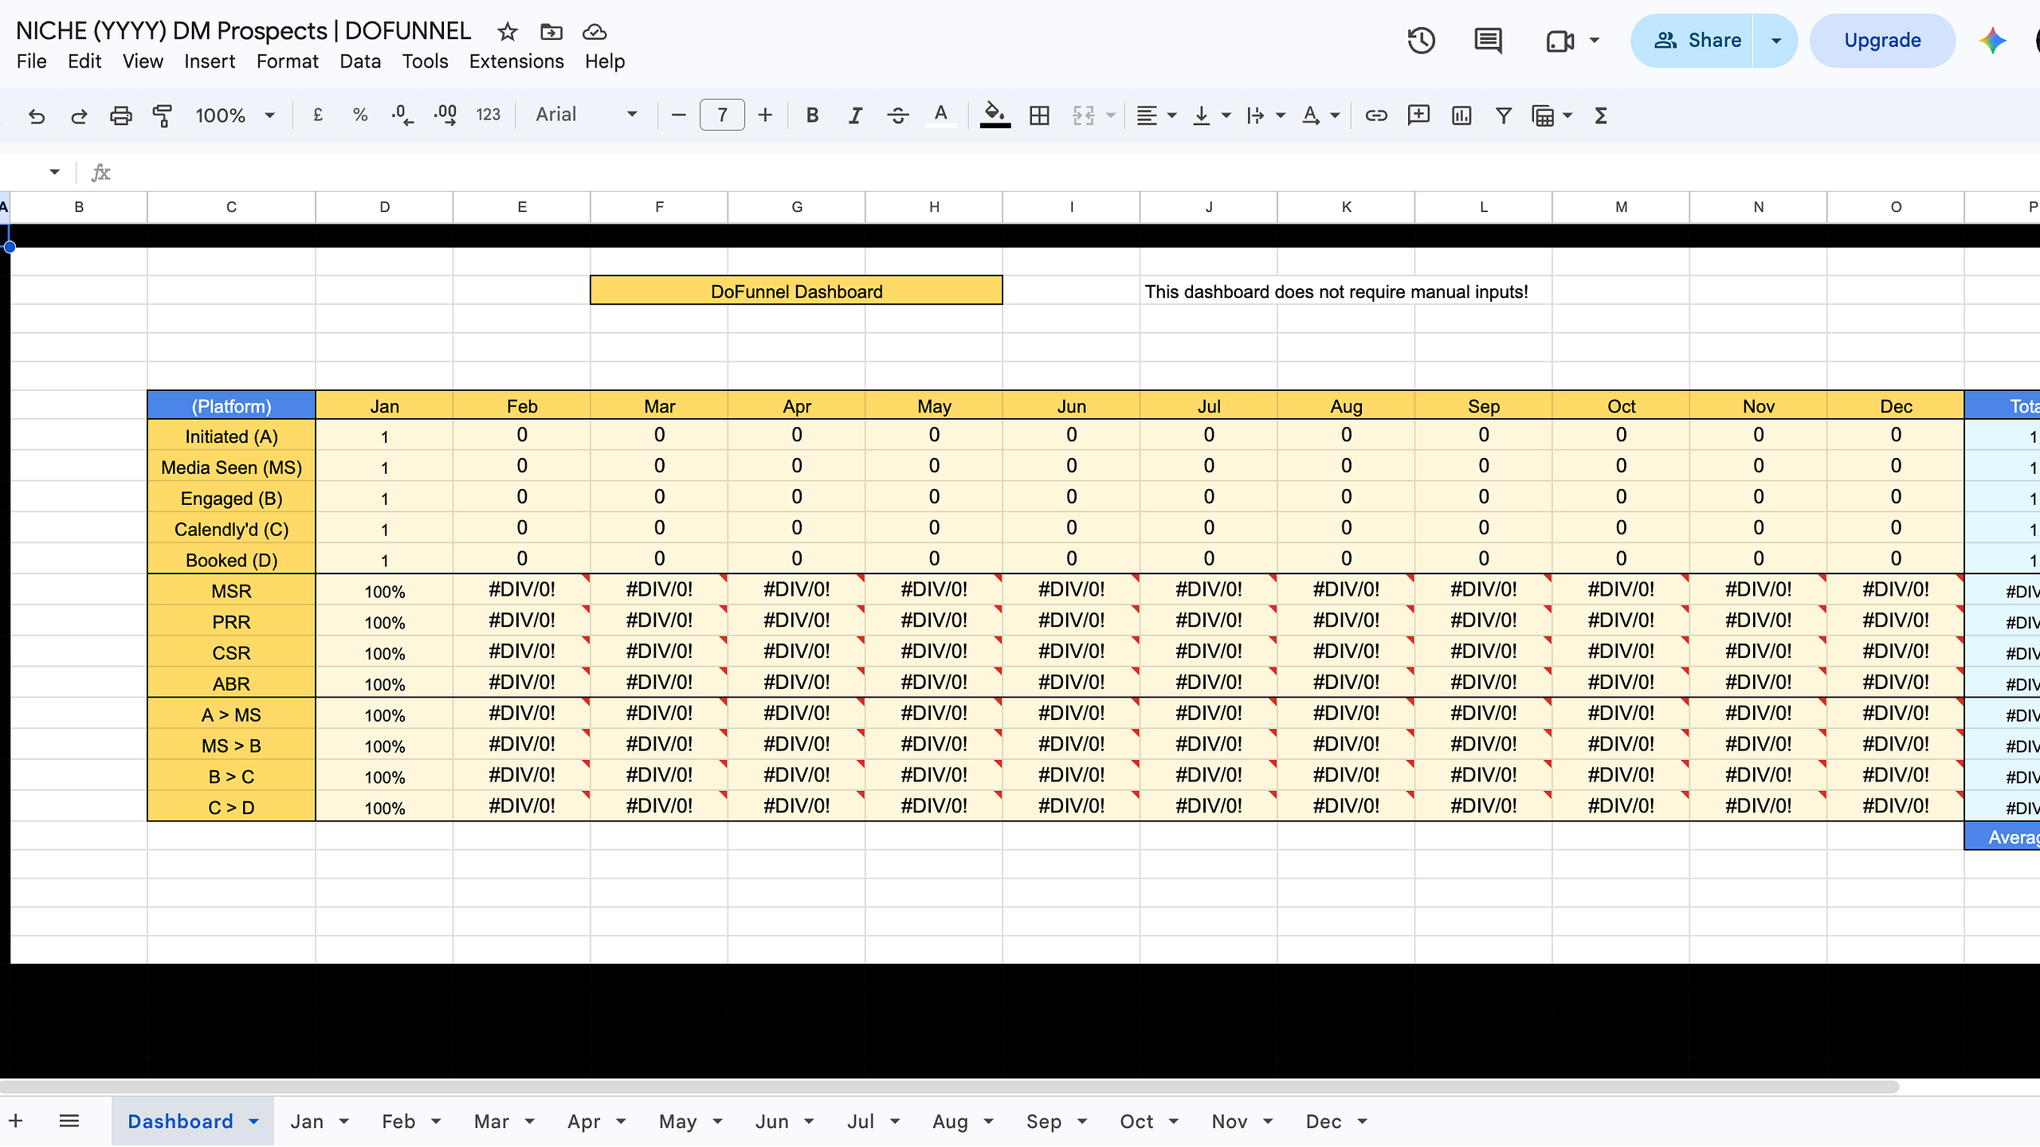The image size is (2040, 1147).
Task: Star the document title
Action: pos(507,32)
